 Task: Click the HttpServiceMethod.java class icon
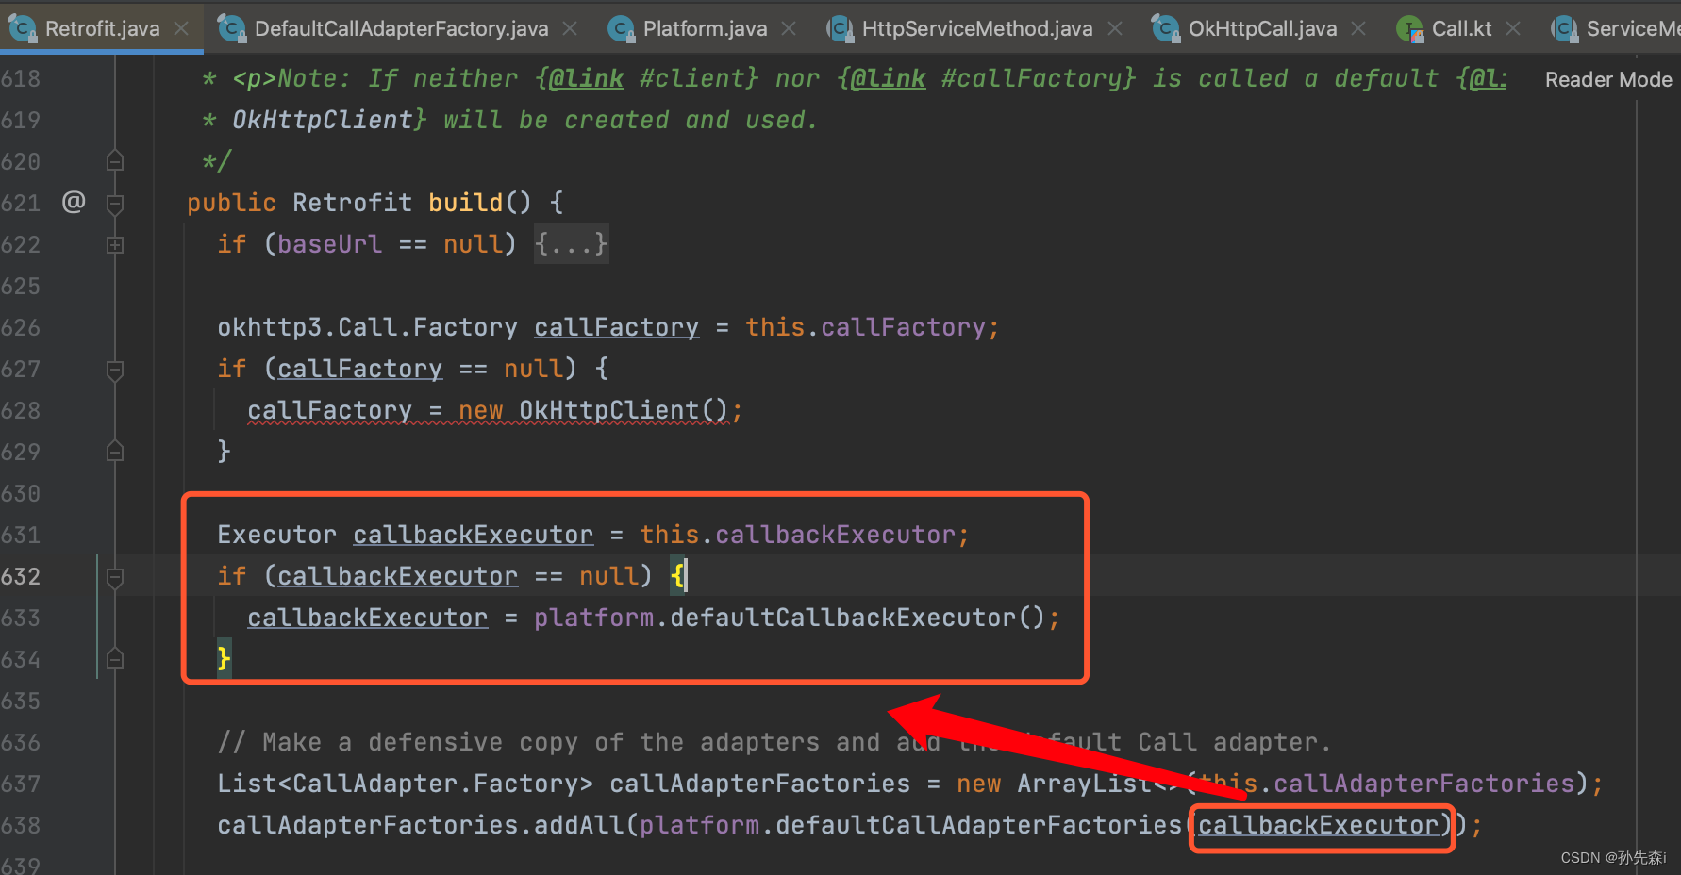[x=840, y=29]
